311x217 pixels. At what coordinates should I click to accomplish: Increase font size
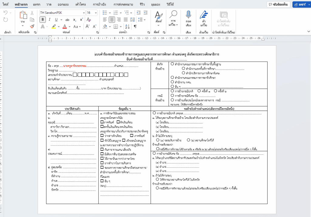click(x=87, y=26)
